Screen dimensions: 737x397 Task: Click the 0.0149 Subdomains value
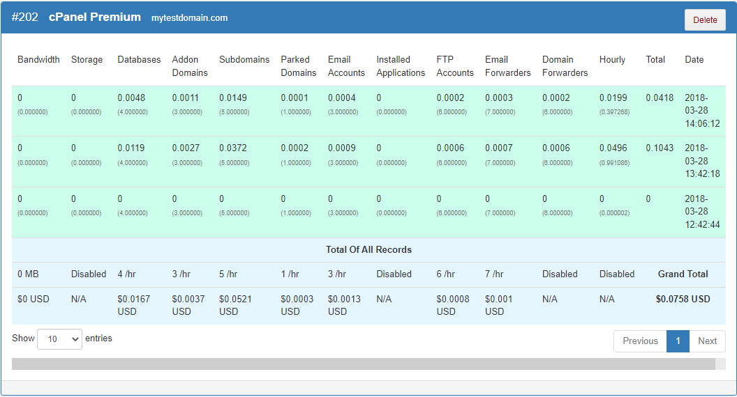pos(232,98)
